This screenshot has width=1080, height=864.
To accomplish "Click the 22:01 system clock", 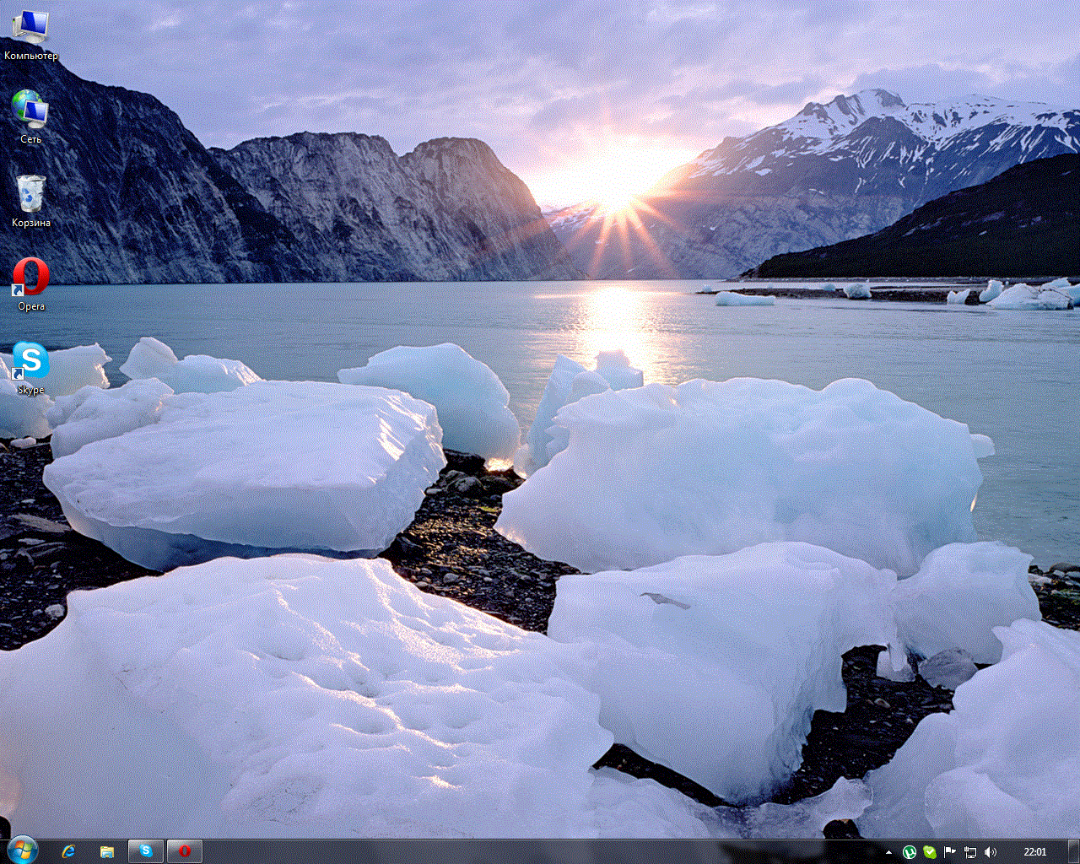I will (x=1034, y=852).
